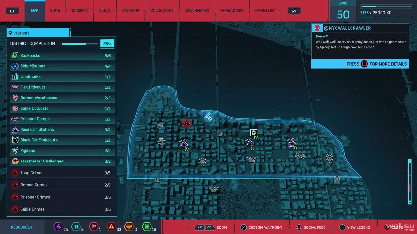417x234 pixels.
Task: Select the Fisk crown marker south of Harlem border
Action: pyautogui.click(x=213, y=190)
